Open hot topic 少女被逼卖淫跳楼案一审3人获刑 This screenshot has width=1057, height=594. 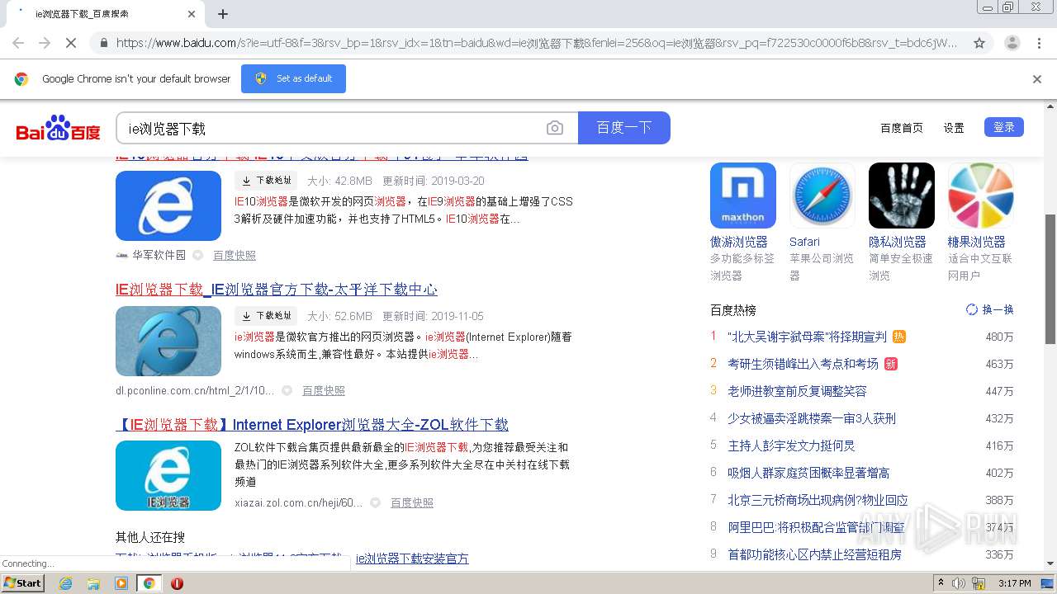tap(812, 418)
